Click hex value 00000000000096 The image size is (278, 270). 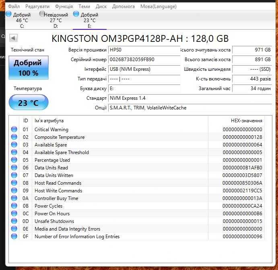tap(242, 237)
